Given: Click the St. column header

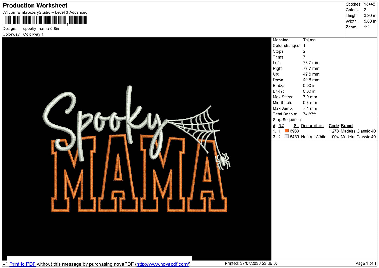Looking at the screenshot, I should coord(296,126).
